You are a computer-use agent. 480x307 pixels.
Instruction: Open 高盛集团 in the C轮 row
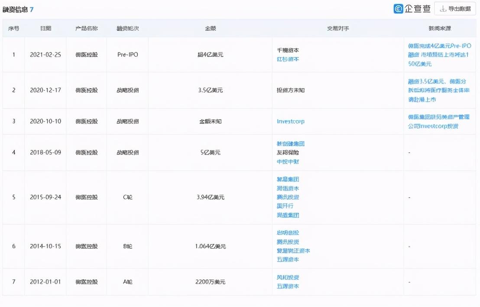pos(288,215)
